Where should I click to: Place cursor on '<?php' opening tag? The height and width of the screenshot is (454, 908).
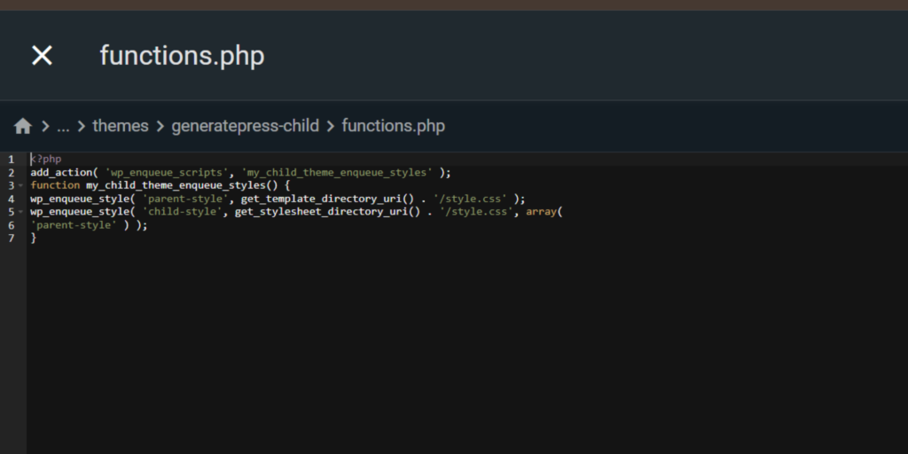point(46,160)
